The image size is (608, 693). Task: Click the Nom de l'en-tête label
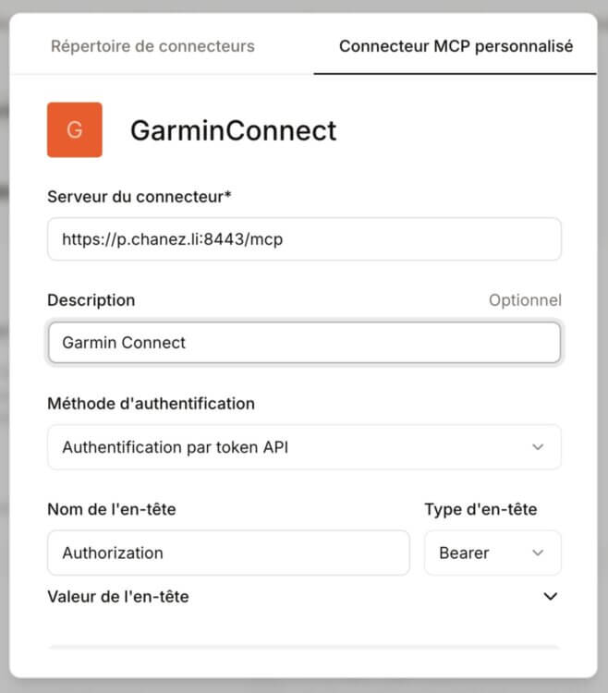[111, 509]
